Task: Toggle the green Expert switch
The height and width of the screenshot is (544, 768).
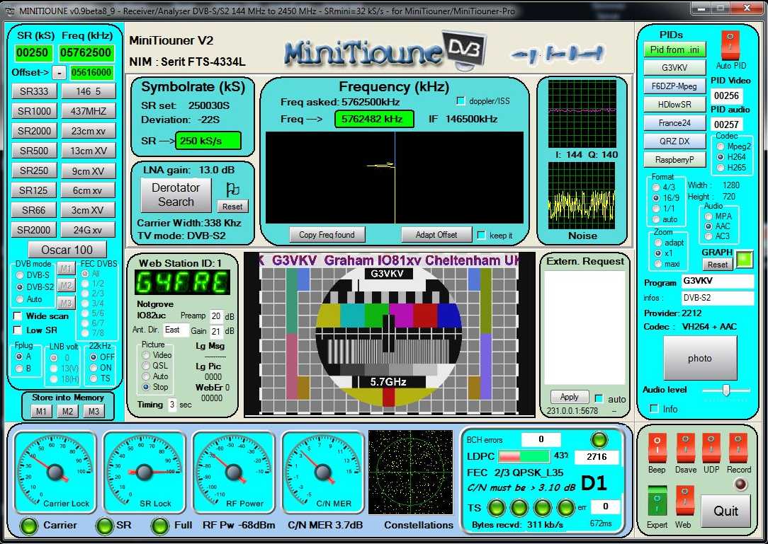Action: coord(657,501)
